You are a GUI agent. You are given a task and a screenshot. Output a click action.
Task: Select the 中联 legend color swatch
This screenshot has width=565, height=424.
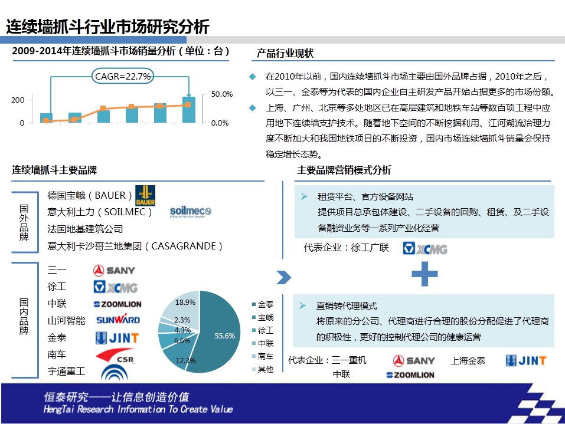(x=254, y=343)
